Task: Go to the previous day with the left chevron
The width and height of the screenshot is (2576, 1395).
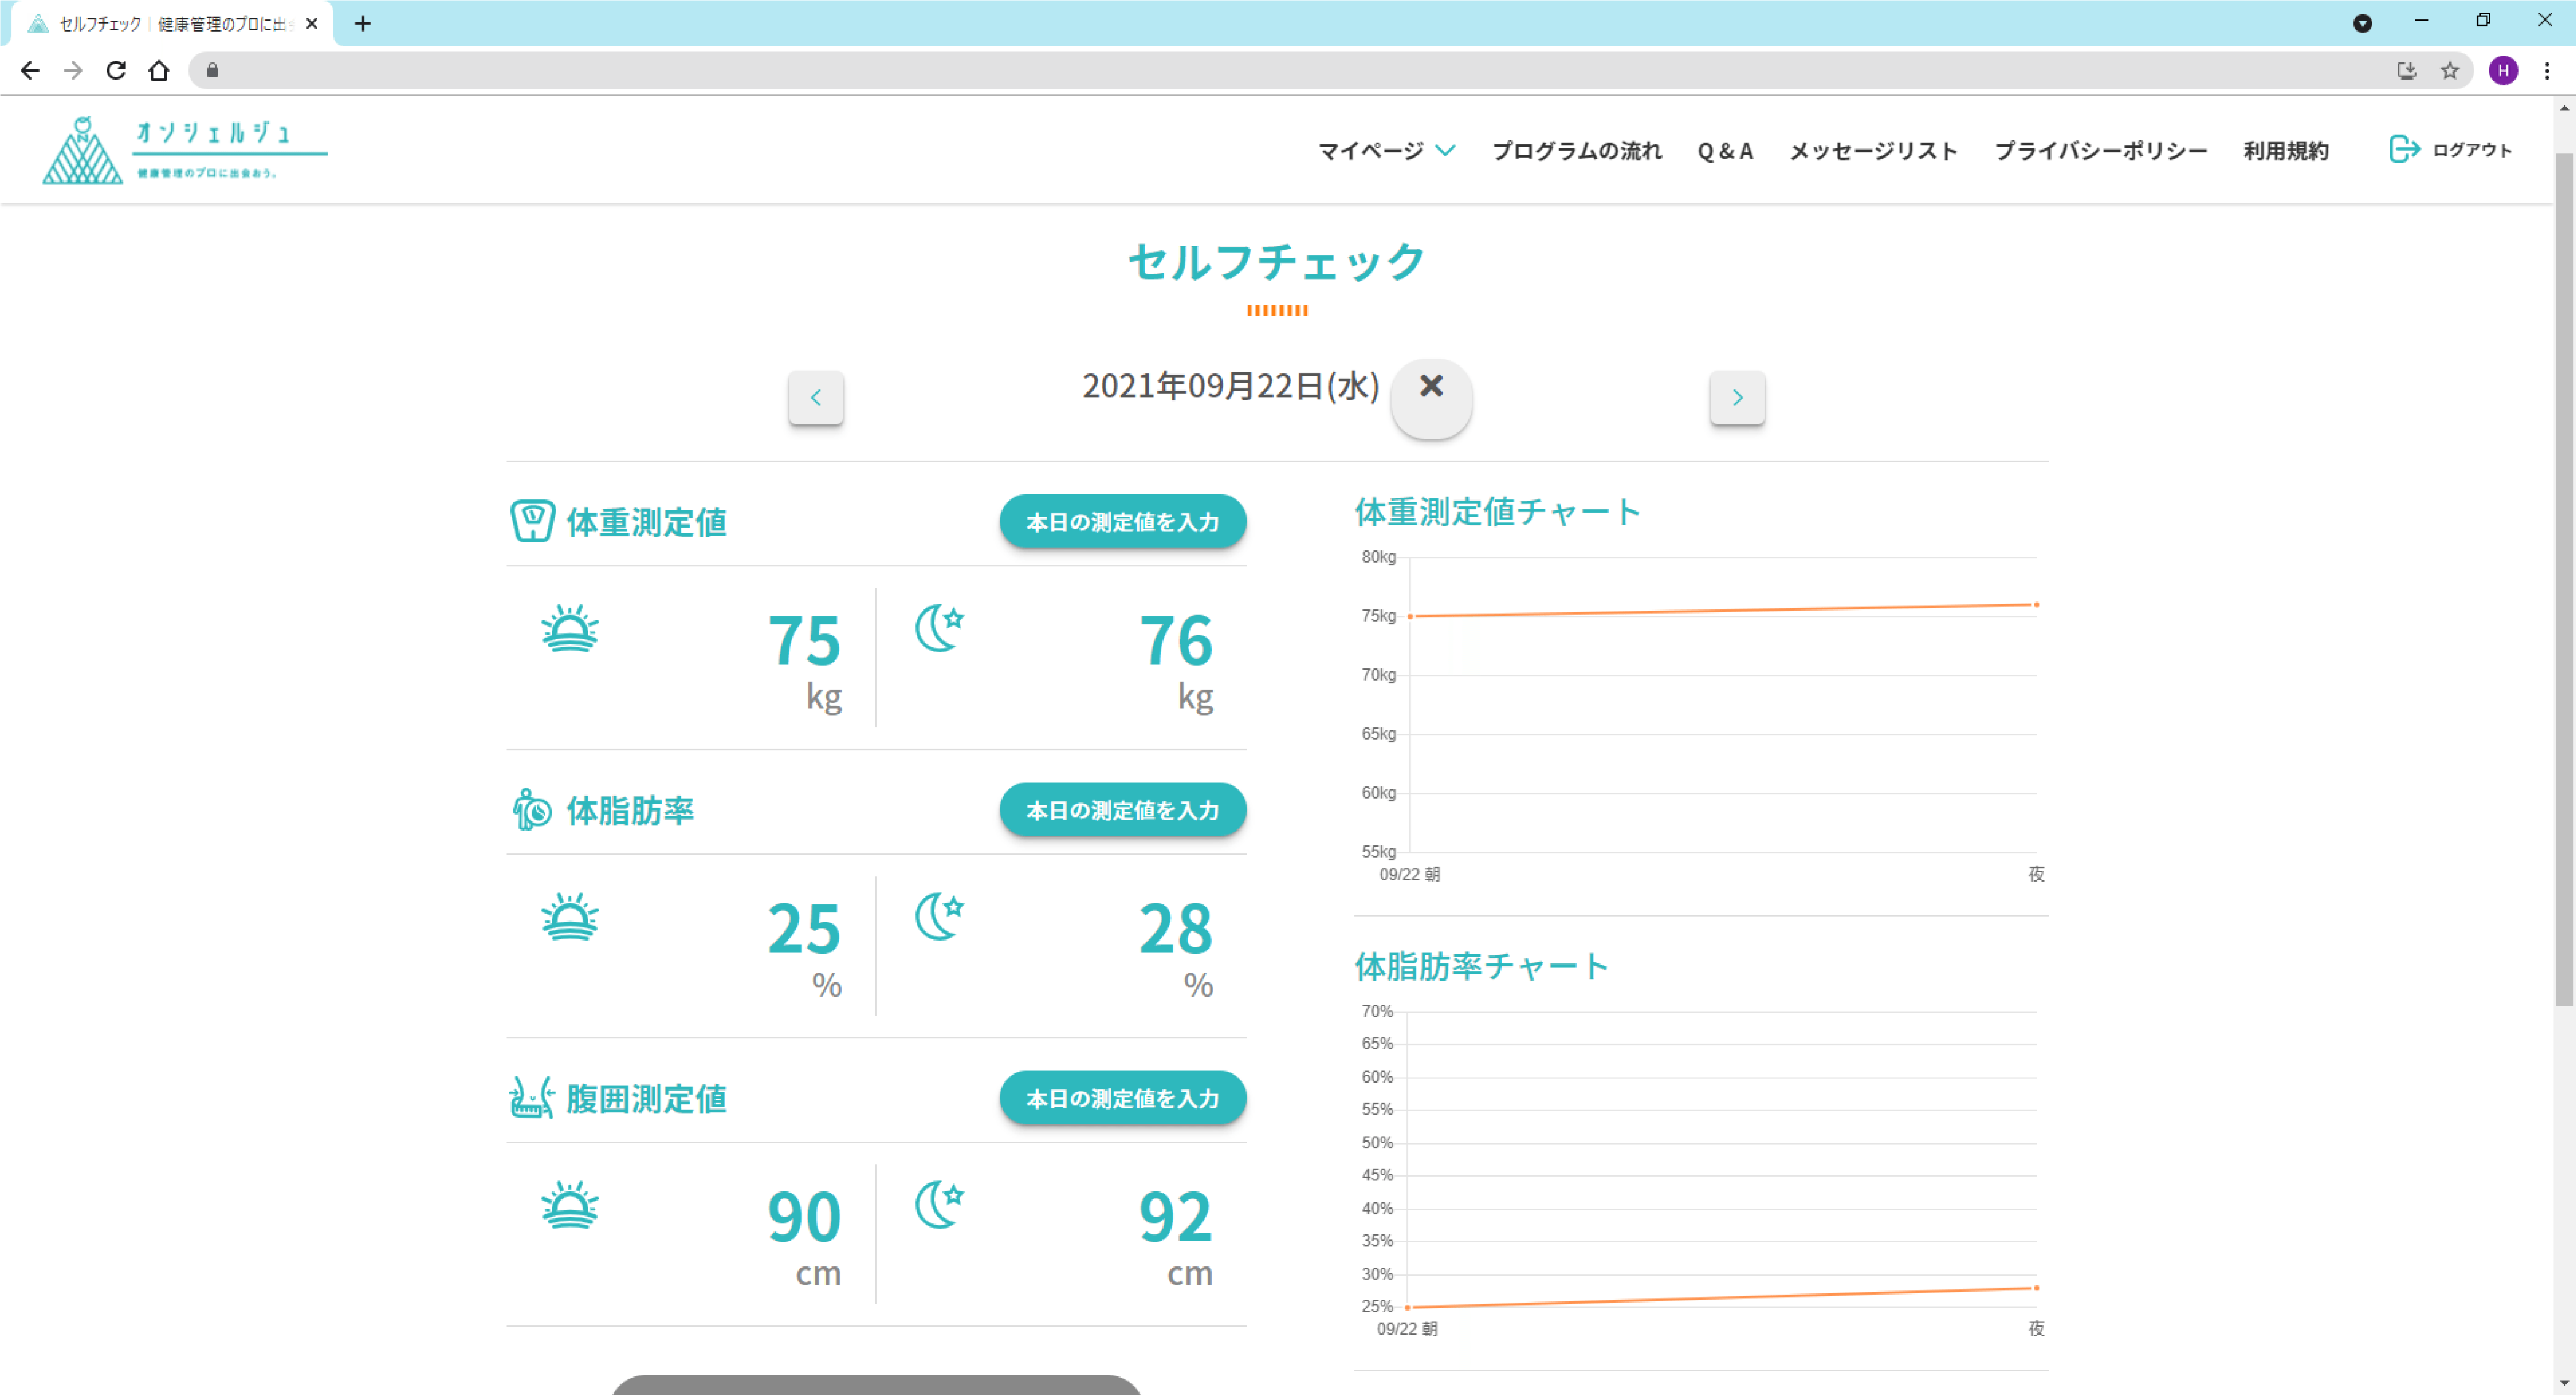Action: (x=816, y=398)
